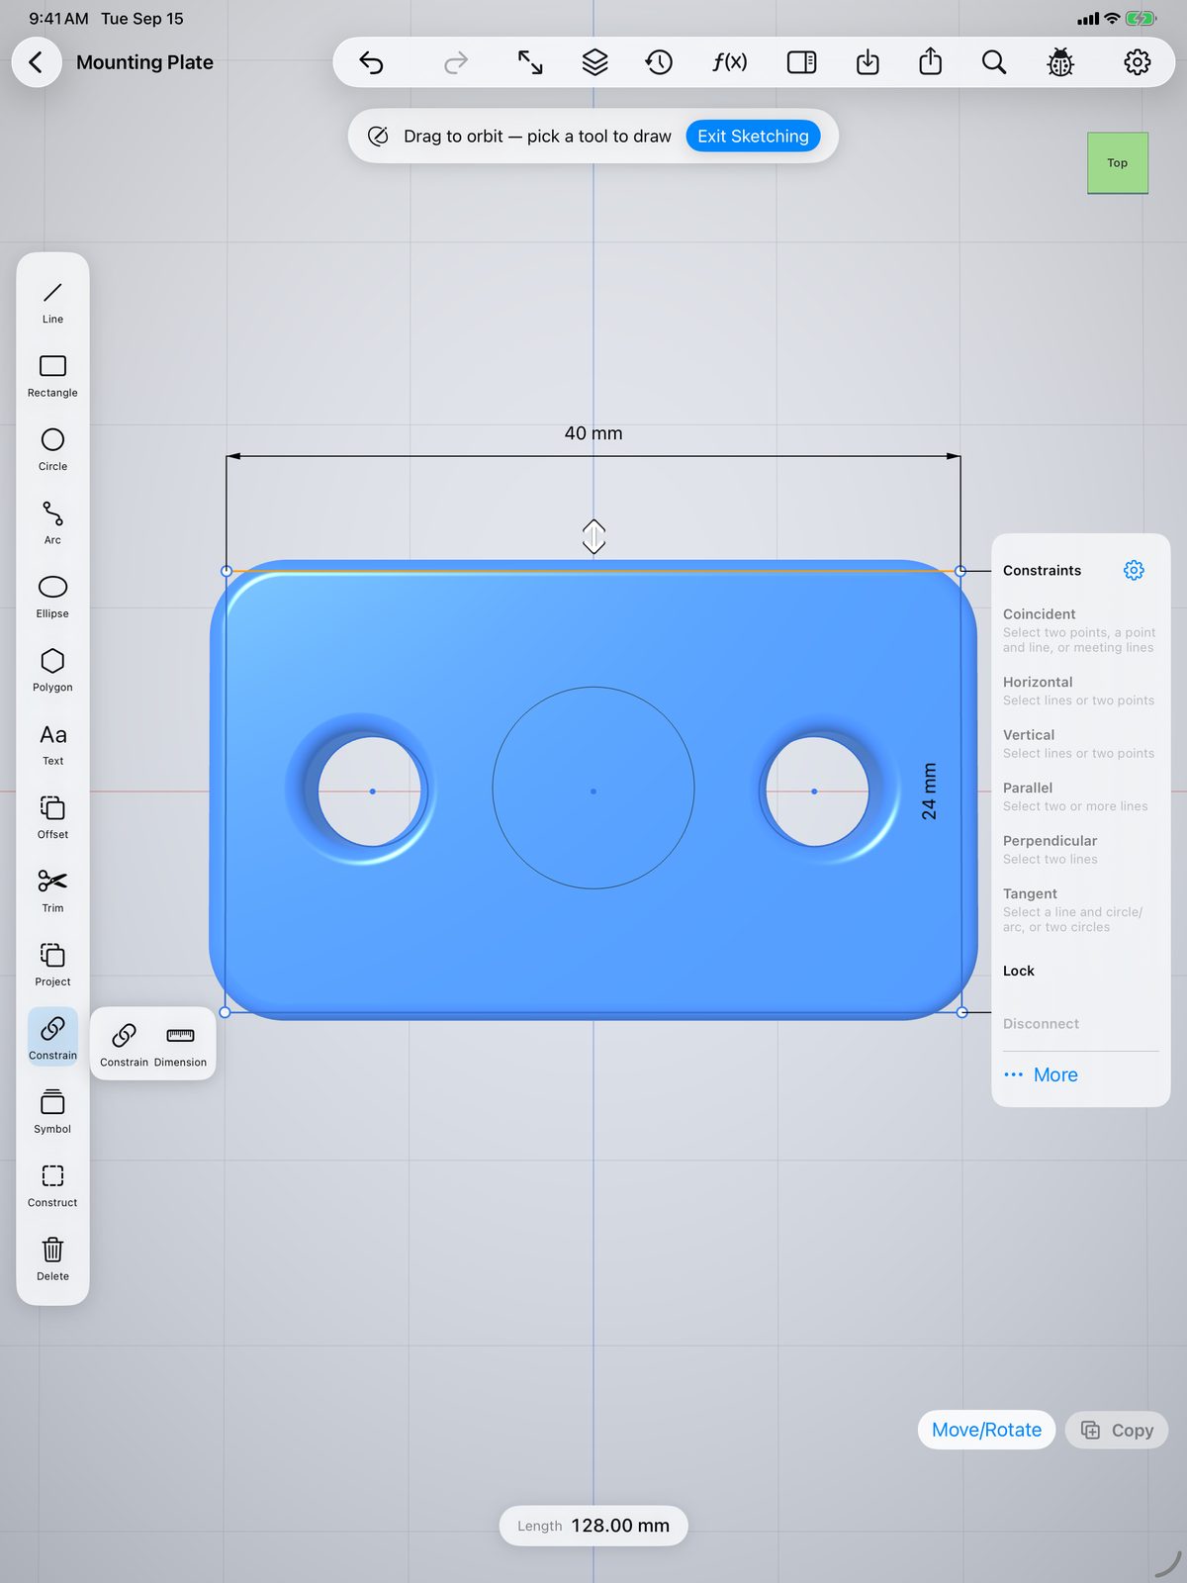Go back from Mounting Plate
Image resolution: width=1187 pixels, height=1583 pixels.
pos(37,62)
